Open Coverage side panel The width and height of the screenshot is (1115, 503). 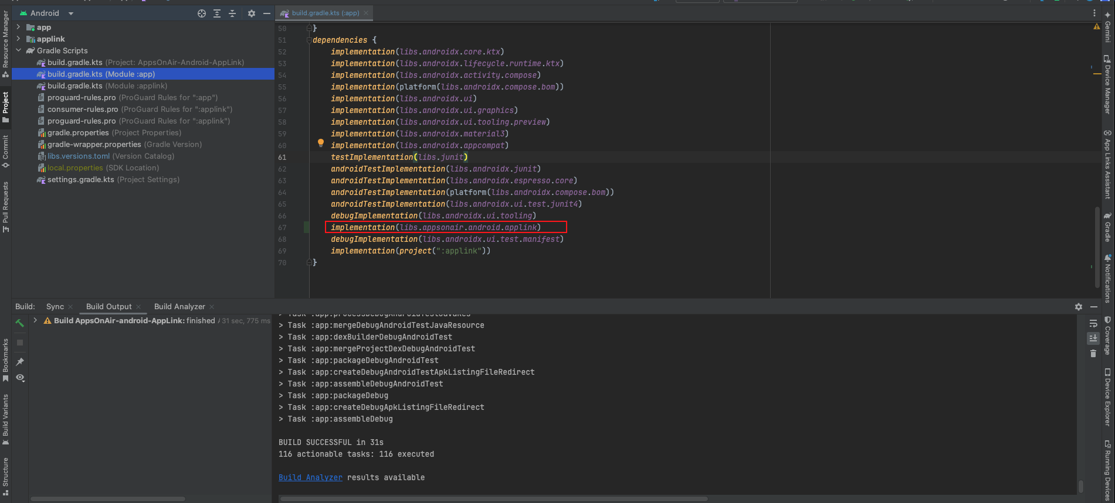pos(1107,336)
